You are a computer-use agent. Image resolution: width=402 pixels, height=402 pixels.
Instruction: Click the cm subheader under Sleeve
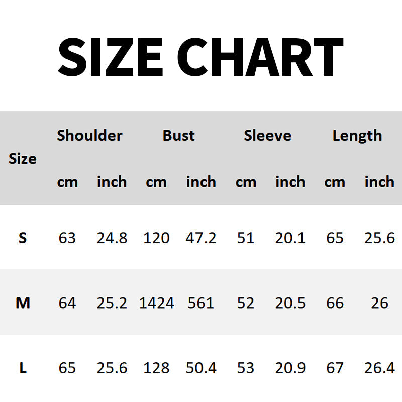(x=246, y=182)
